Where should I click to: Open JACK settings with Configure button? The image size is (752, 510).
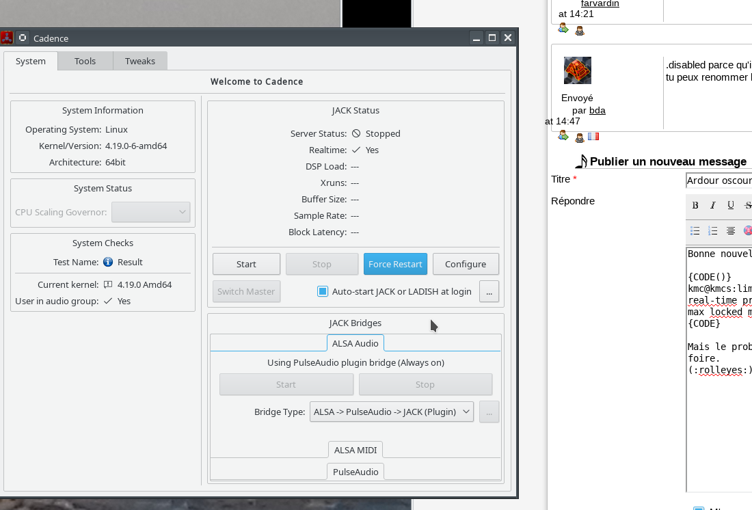pos(466,264)
